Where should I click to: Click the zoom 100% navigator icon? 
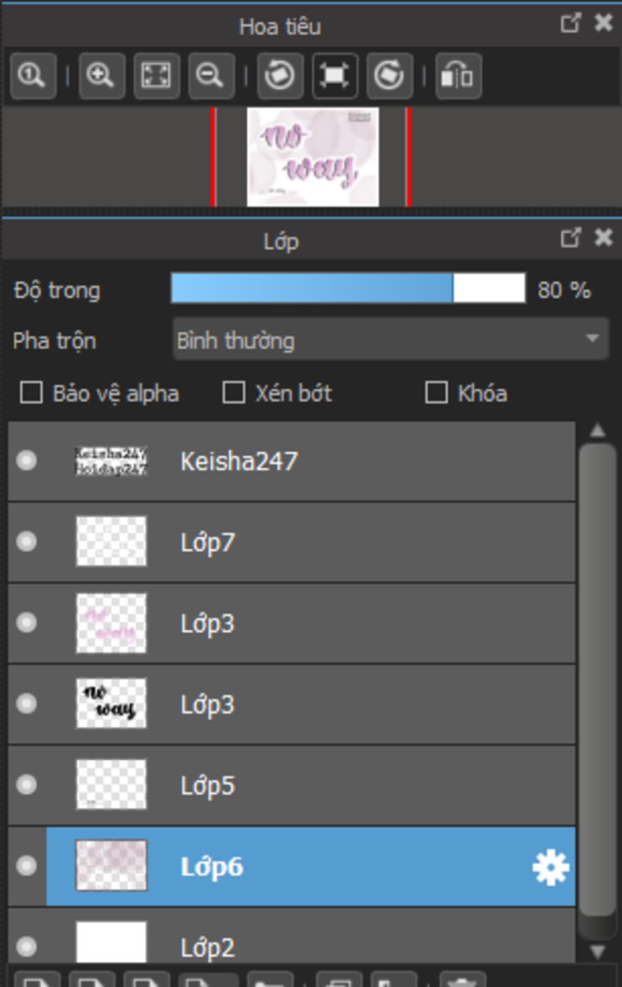point(33,76)
